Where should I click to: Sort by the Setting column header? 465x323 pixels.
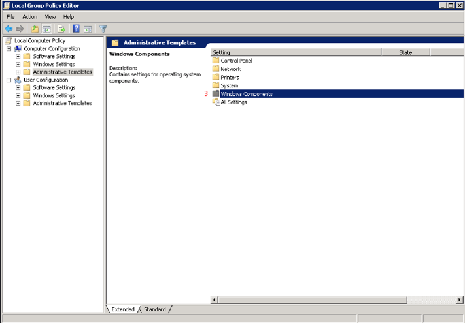point(296,52)
